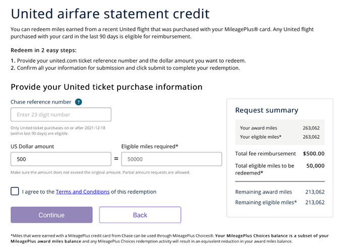
Task: Click the equals sign between amount fields
Action: coord(116,159)
